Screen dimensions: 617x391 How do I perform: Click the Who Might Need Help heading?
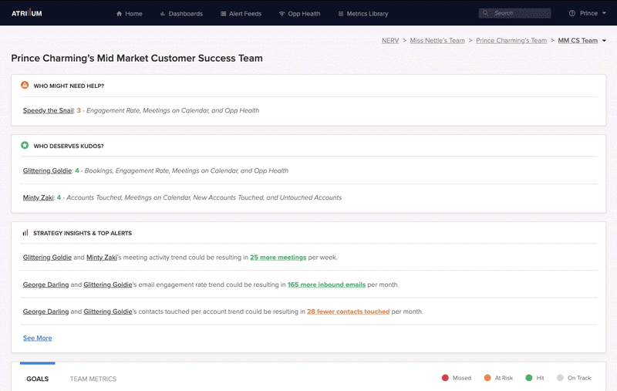(69, 86)
